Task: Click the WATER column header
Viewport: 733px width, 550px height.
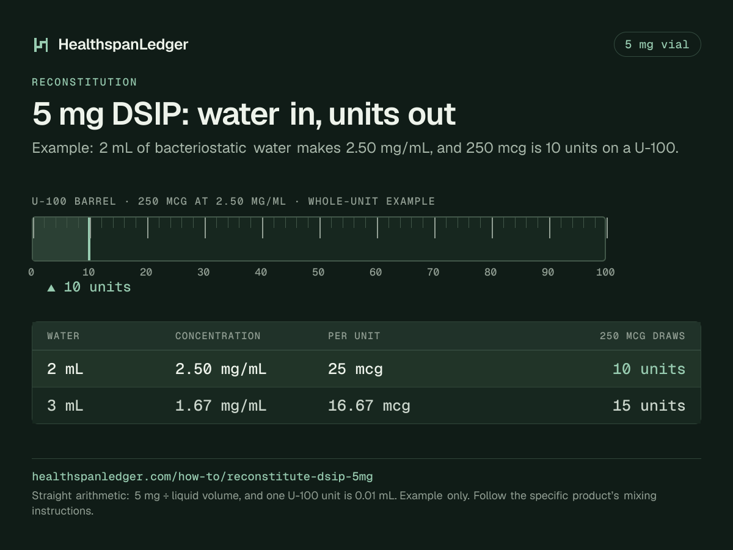Action: 64,335
